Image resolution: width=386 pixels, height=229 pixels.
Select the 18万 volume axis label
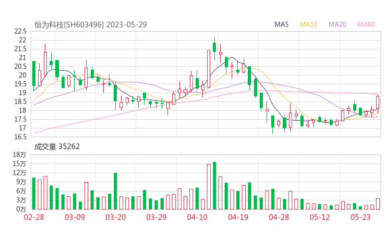tap(20, 155)
